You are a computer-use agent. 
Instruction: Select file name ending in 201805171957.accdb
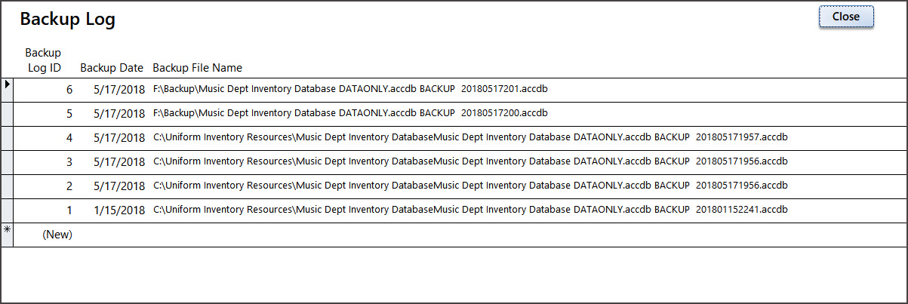[x=470, y=137]
